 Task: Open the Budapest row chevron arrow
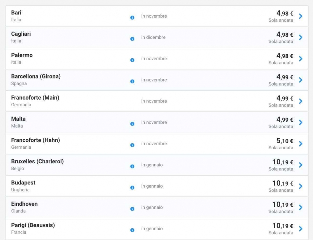(x=300, y=186)
